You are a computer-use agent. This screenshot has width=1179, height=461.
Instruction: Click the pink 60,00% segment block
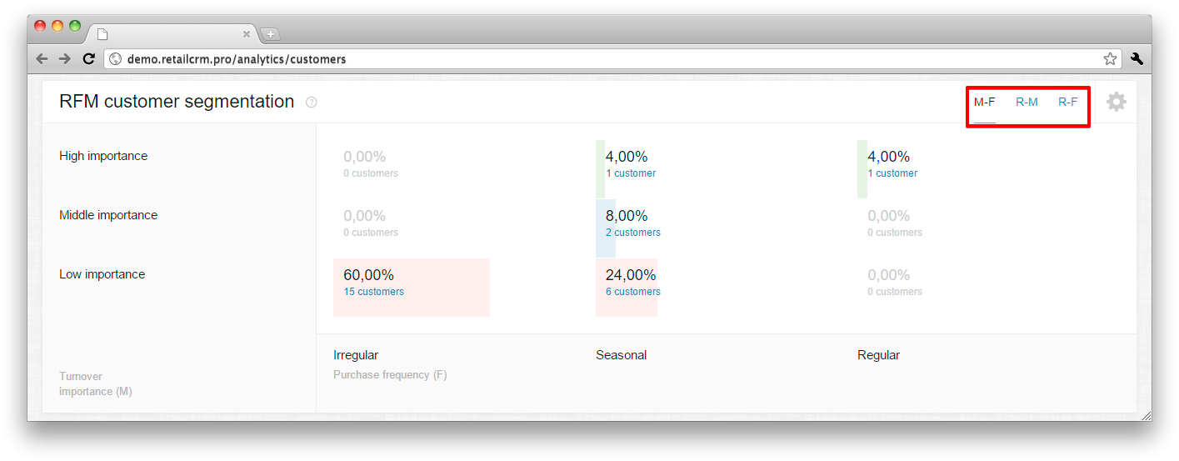412,288
